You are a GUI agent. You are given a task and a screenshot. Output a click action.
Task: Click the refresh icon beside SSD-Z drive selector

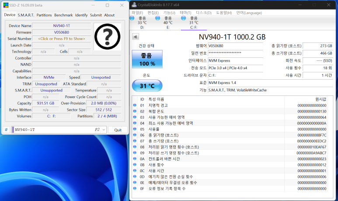(6, 130)
